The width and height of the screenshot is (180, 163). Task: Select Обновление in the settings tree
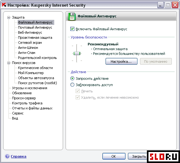22,93
